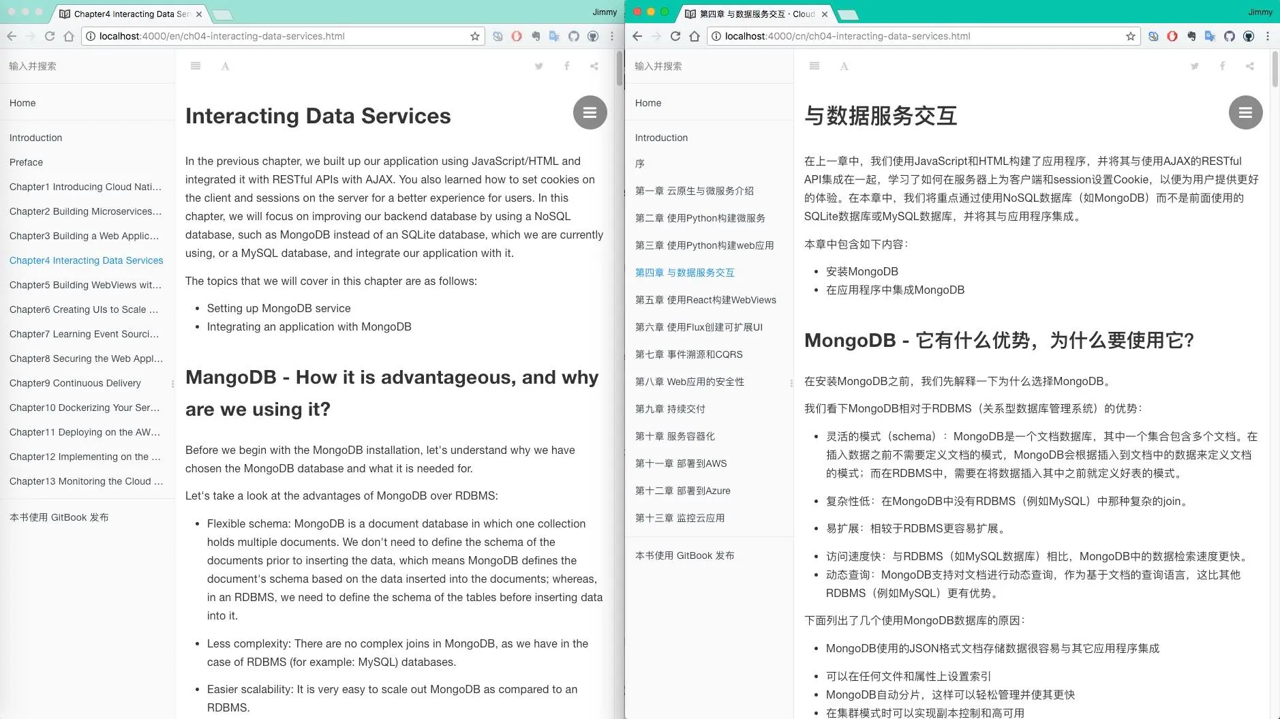The height and width of the screenshot is (719, 1280).
Task: Open new tab in left window
Action: (222, 15)
